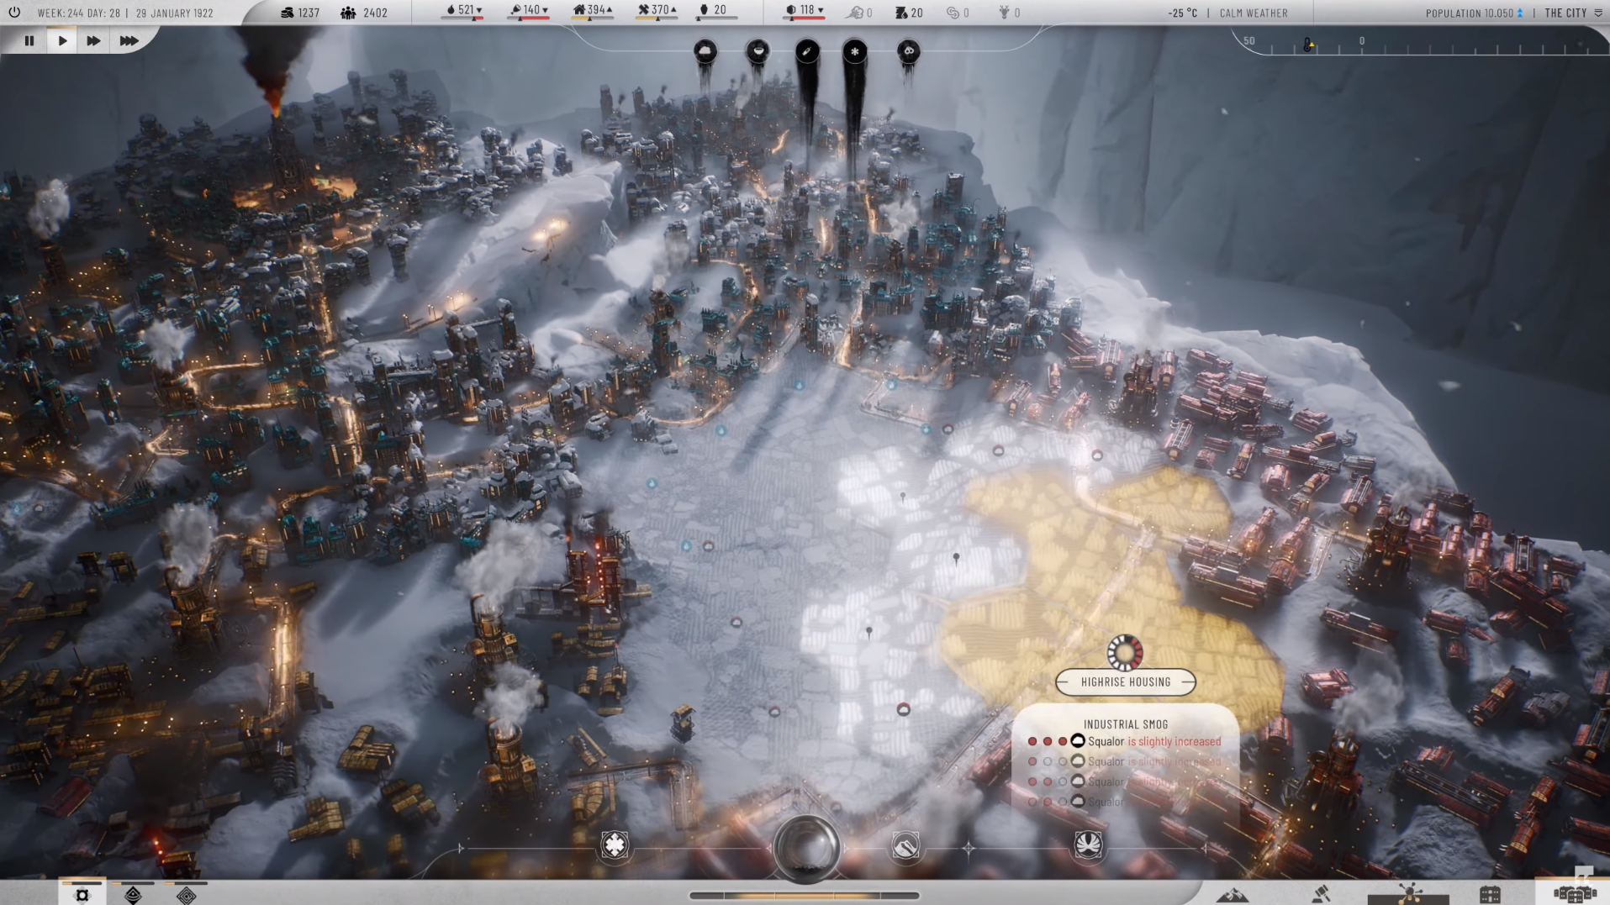This screenshot has width=1610, height=905.
Task: Click the Heatstamps coins icon
Action: 288,13
